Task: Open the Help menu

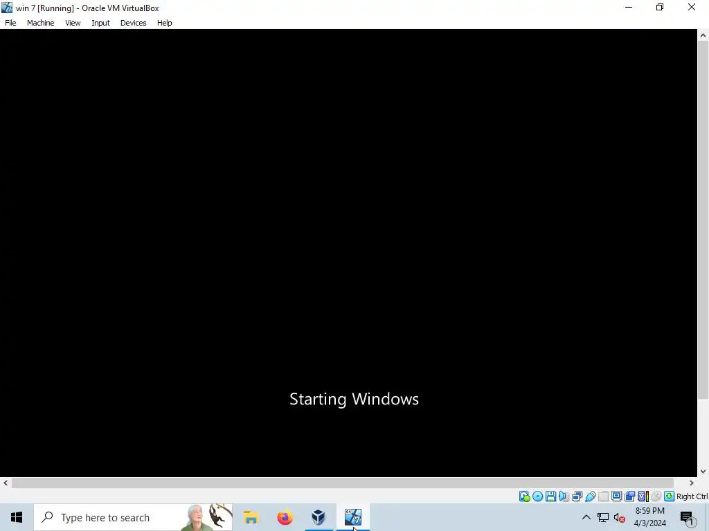Action: pyautogui.click(x=165, y=23)
